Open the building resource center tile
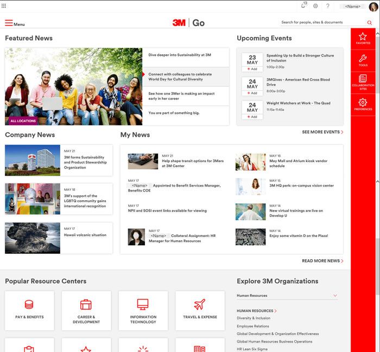 click(x=200, y=345)
